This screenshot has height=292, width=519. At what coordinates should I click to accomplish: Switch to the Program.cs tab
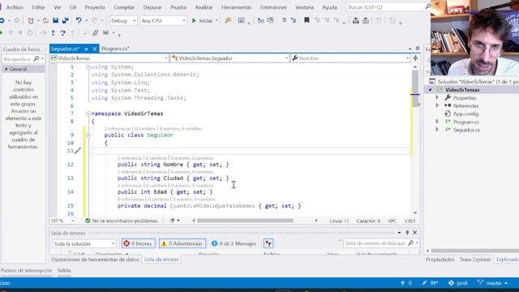tap(115, 49)
